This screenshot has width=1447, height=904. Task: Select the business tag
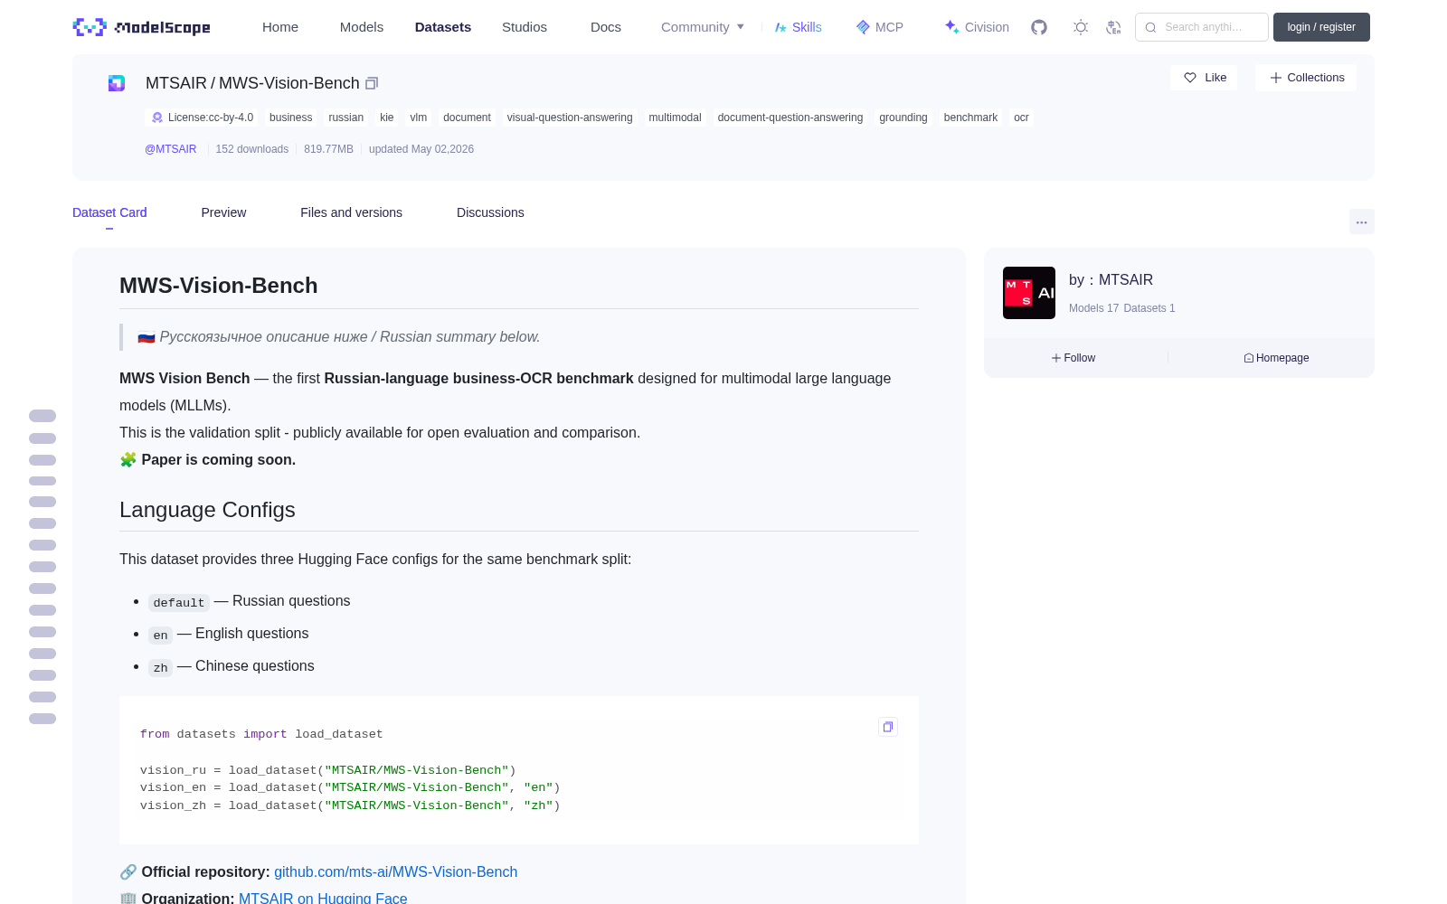coord(290,118)
